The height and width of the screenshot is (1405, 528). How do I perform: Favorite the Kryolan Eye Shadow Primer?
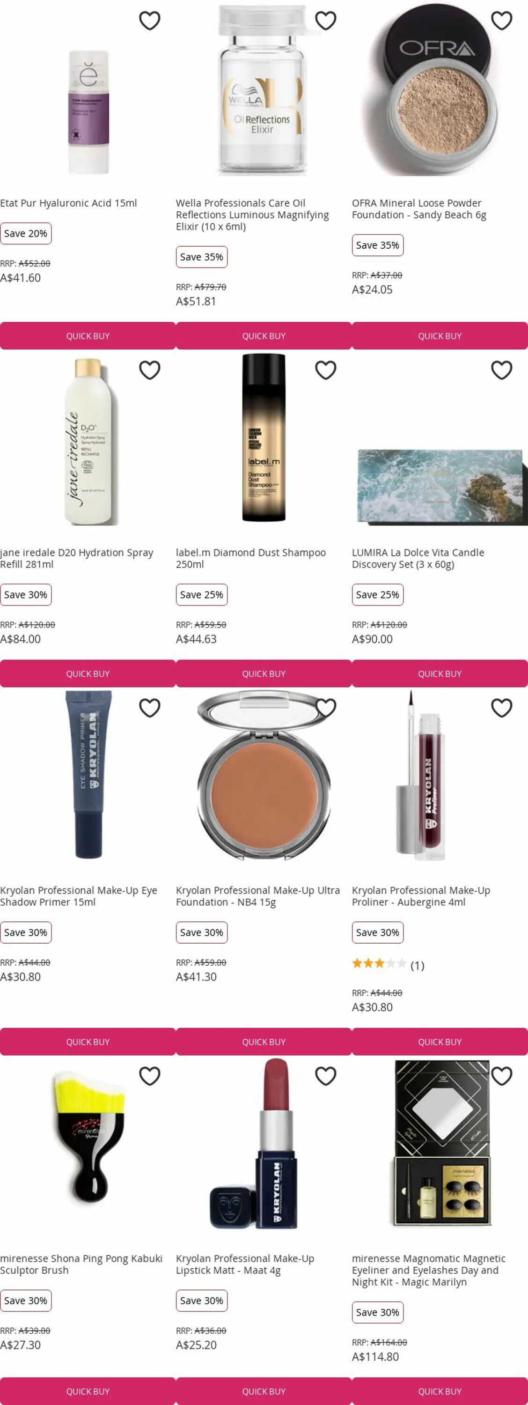150,708
